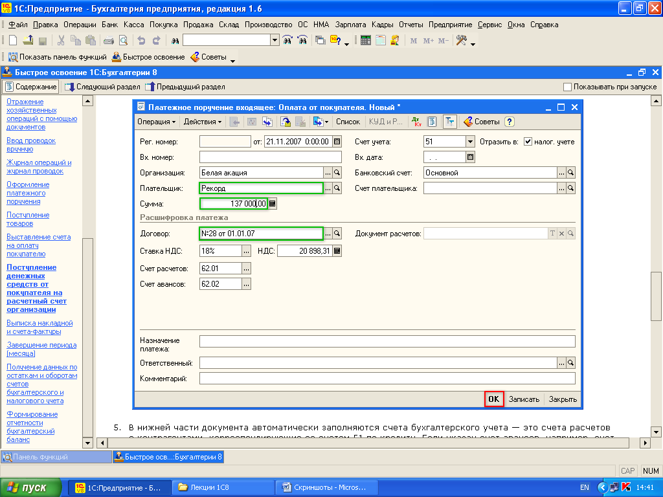Click the 1C help question icon
The image size is (663, 497).
click(335, 41)
